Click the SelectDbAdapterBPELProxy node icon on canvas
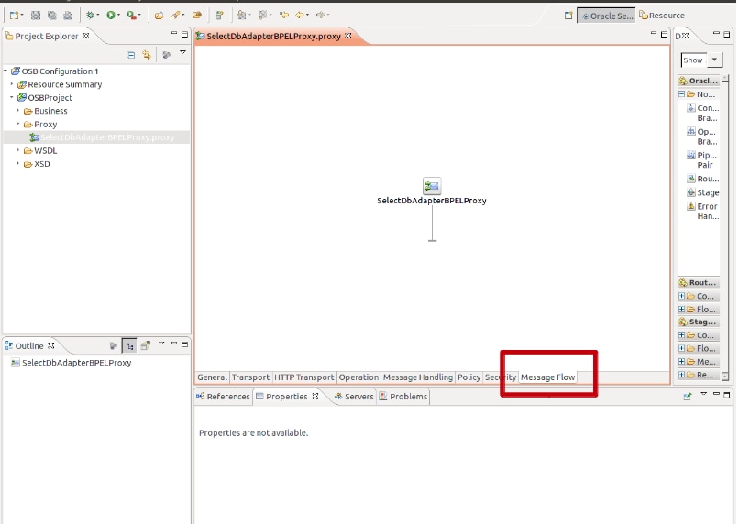The height and width of the screenshot is (524, 739). tap(432, 186)
